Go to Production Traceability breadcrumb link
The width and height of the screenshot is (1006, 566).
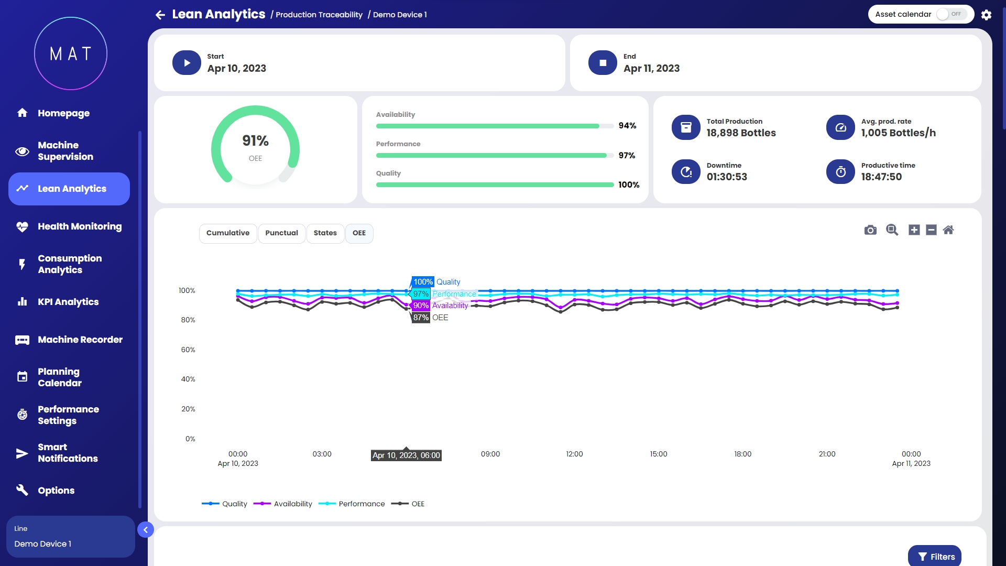[x=319, y=15]
